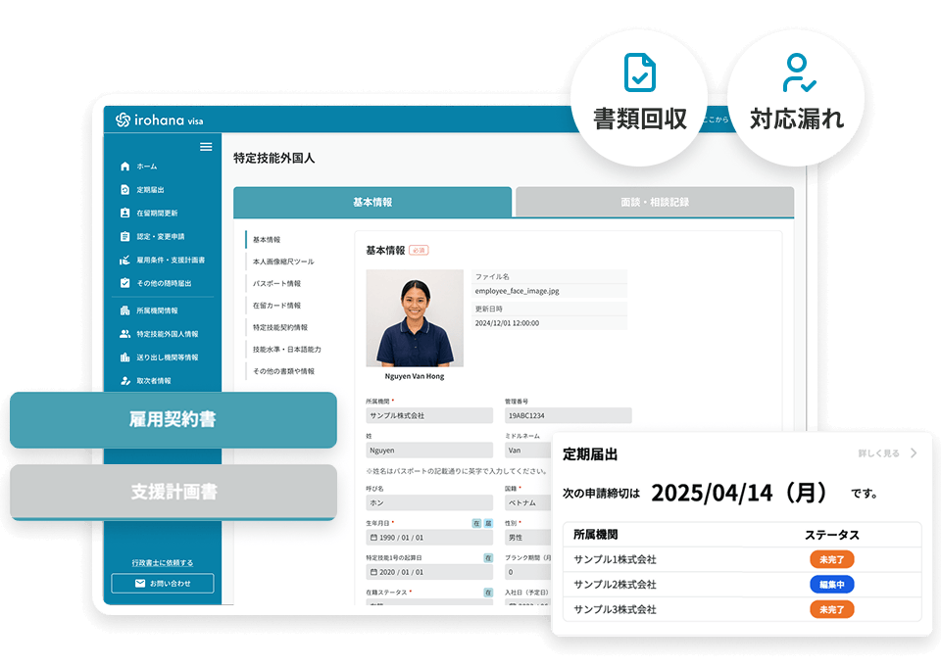Viewport: 941px width, 666px height.
Task: Click サンプル1株式会社 row text
Action: [x=615, y=559]
